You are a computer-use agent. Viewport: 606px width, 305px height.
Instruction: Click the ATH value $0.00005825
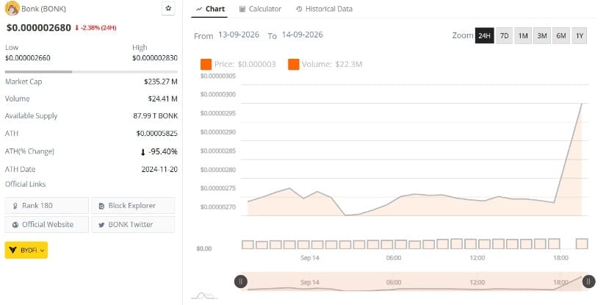click(x=157, y=133)
